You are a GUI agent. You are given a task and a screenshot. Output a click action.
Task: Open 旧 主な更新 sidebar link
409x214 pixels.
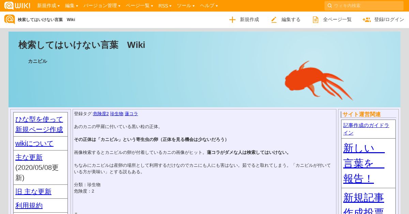click(x=33, y=192)
